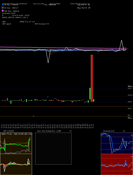The width and height of the screenshot is (133, 175).
Task: Click the green MACD histogram bars at right
Action: coord(29,163)
